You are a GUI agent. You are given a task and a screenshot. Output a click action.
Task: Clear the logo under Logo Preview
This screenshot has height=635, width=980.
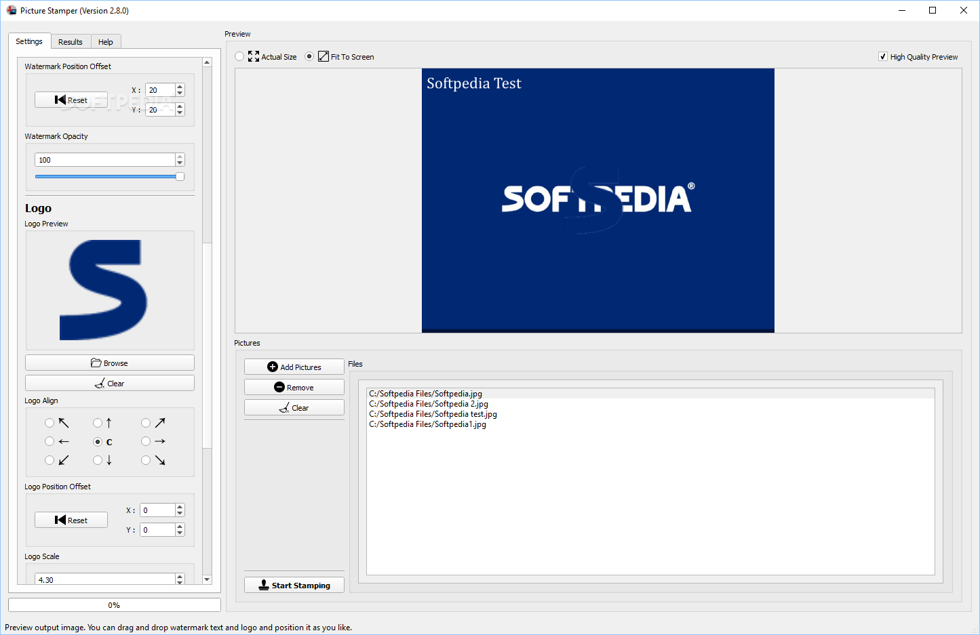(x=110, y=383)
